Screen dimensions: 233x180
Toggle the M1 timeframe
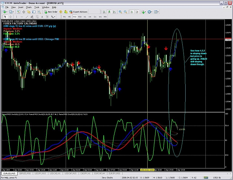64,17
